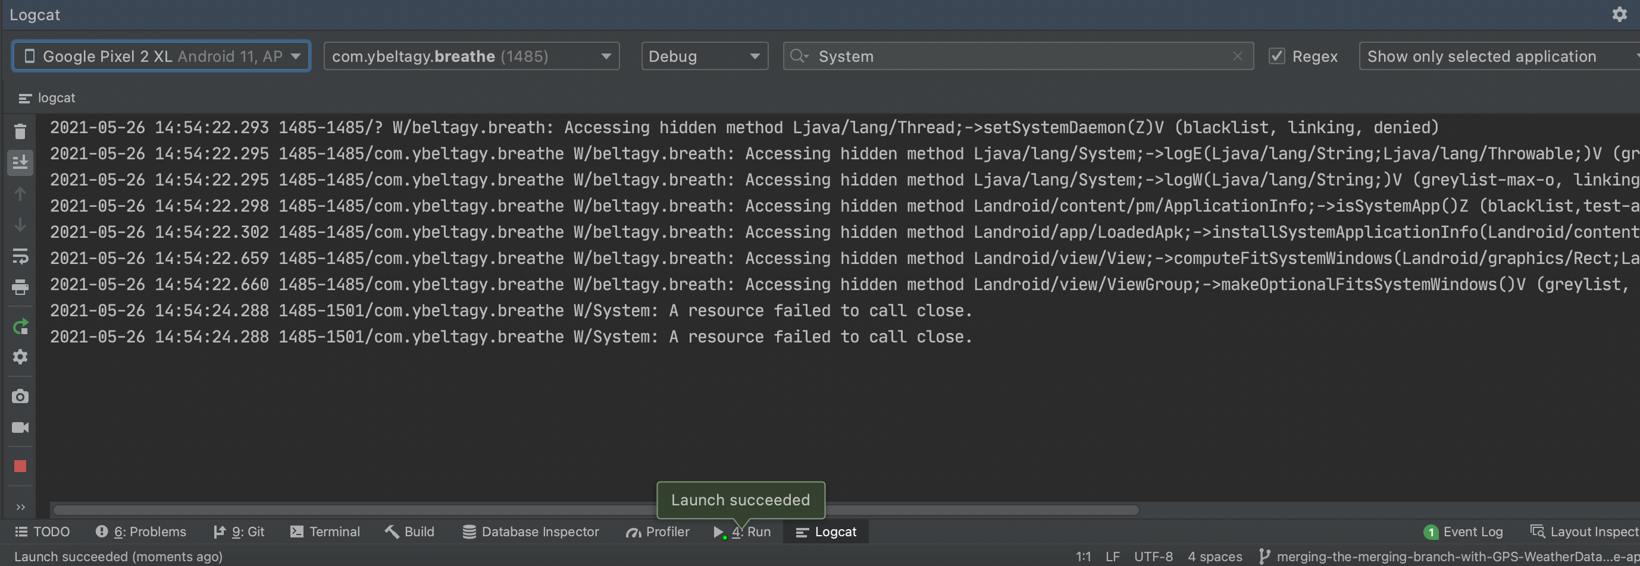The height and width of the screenshot is (566, 1640).
Task: Click the Logcat panel title
Action: (x=35, y=14)
